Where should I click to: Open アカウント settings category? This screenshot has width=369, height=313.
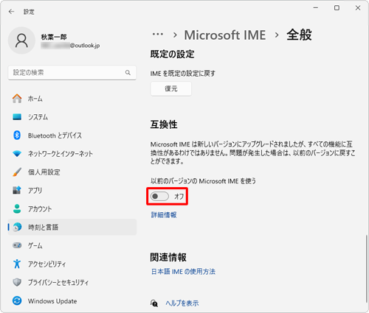[72, 208]
